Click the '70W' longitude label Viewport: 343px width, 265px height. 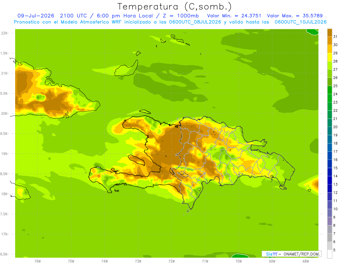[x=239, y=261]
